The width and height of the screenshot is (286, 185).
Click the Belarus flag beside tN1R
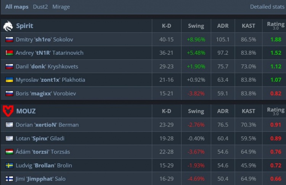click(x=9, y=53)
